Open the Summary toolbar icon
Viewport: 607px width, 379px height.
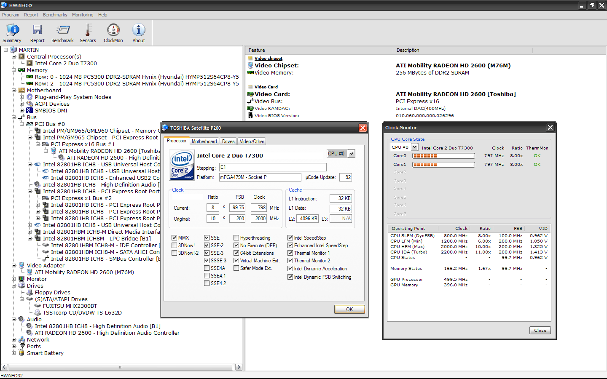click(12, 30)
